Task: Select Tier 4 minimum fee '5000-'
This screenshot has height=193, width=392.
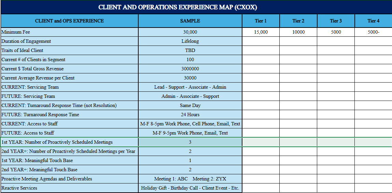Action: [x=373, y=32]
